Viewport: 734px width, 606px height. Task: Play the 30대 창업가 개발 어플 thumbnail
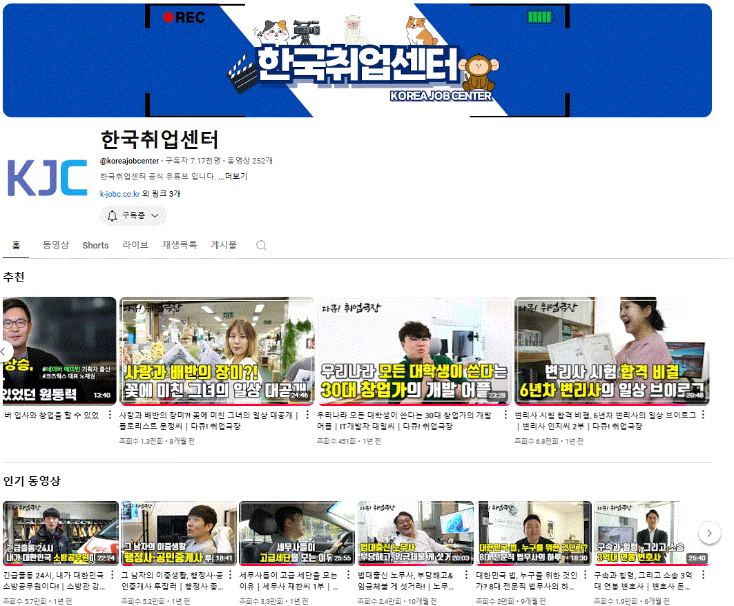tap(414, 351)
